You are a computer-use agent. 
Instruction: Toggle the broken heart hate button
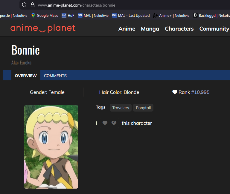coord(114,123)
